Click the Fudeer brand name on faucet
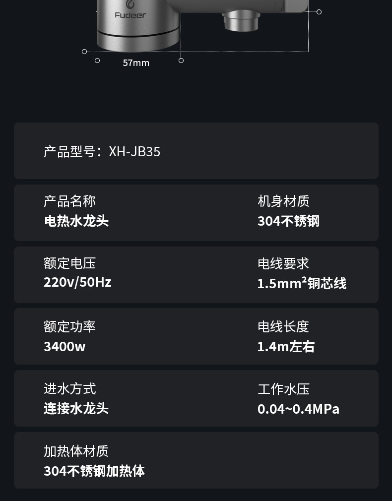This screenshot has height=501, width=392. [x=131, y=15]
